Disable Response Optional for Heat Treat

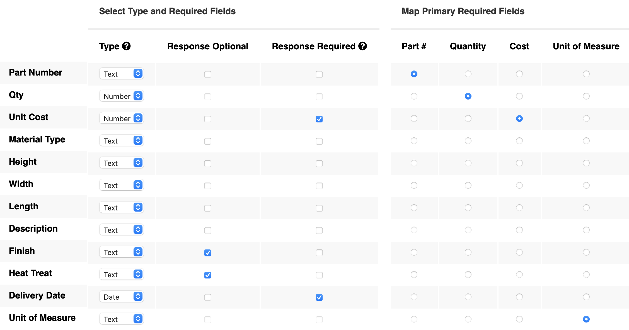pyautogui.click(x=208, y=275)
